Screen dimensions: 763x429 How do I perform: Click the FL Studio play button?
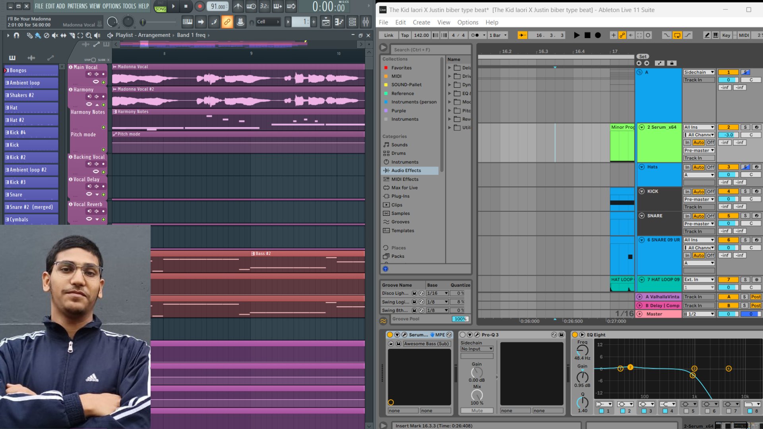(x=173, y=6)
